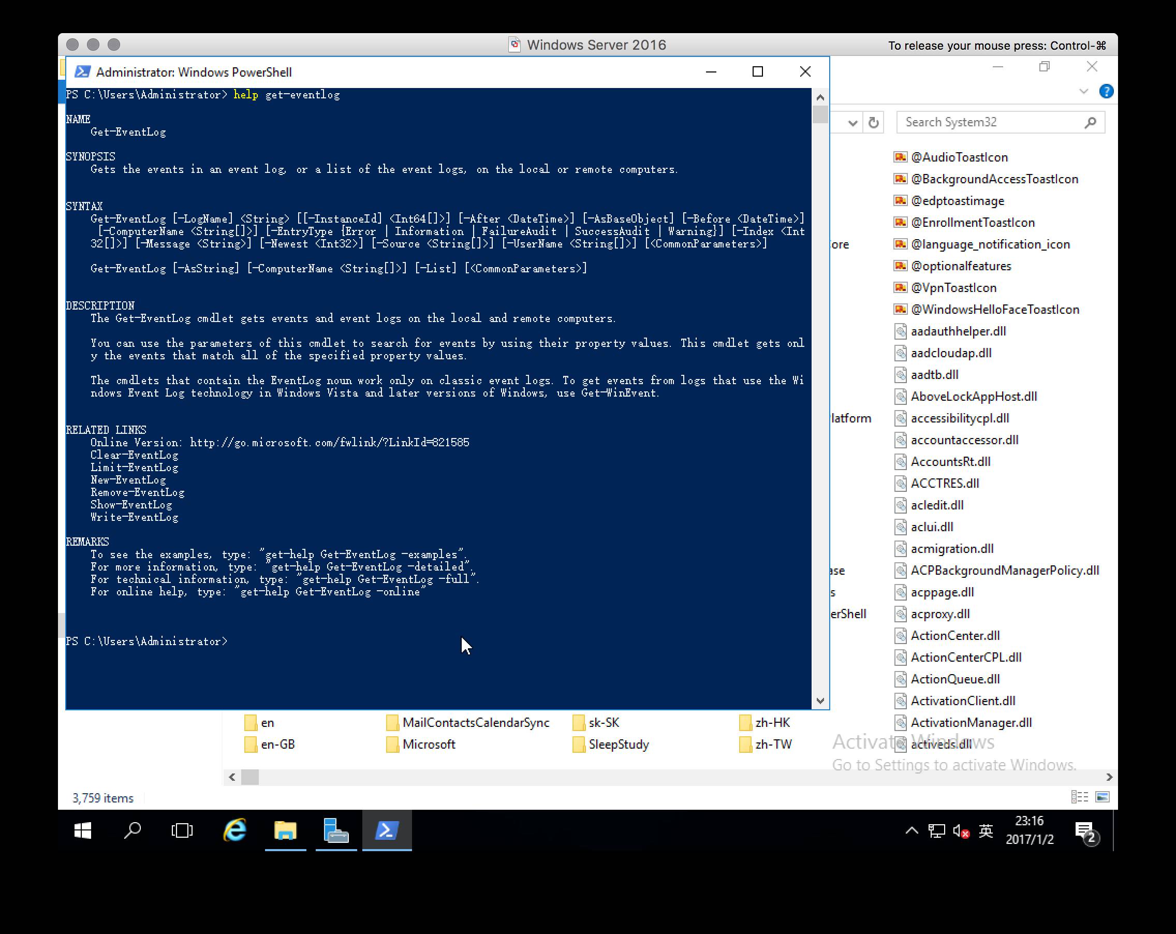Select @BackgroundAccessToastIcon file
Image resolution: width=1176 pixels, height=934 pixels.
point(986,179)
